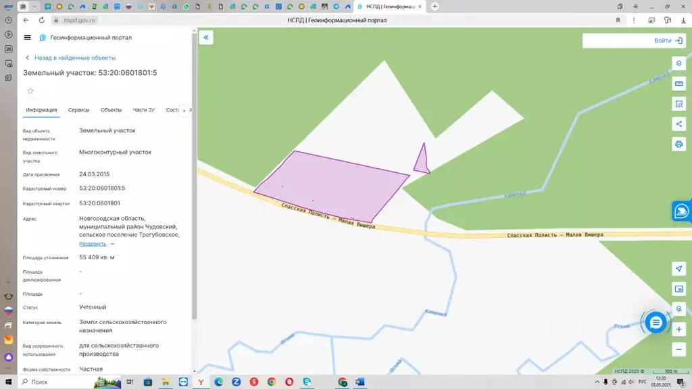This screenshot has width=692, height=389.
Task: Collapse the left info panel
Action: tap(206, 37)
